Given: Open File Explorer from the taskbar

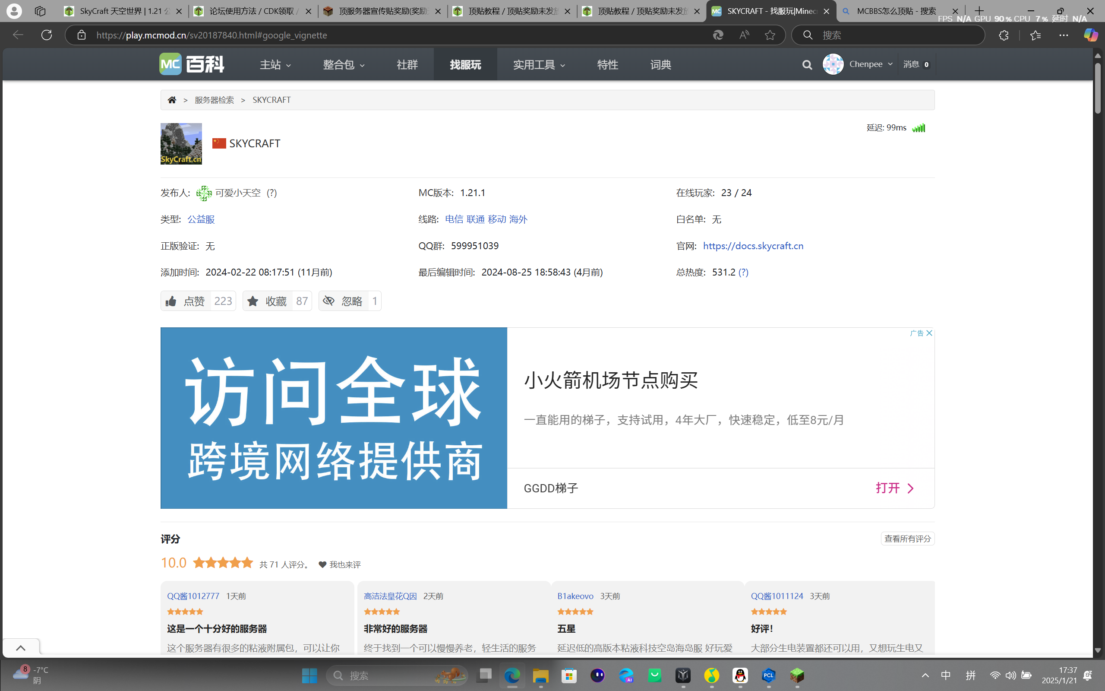Looking at the screenshot, I should (x=540, y=675).
